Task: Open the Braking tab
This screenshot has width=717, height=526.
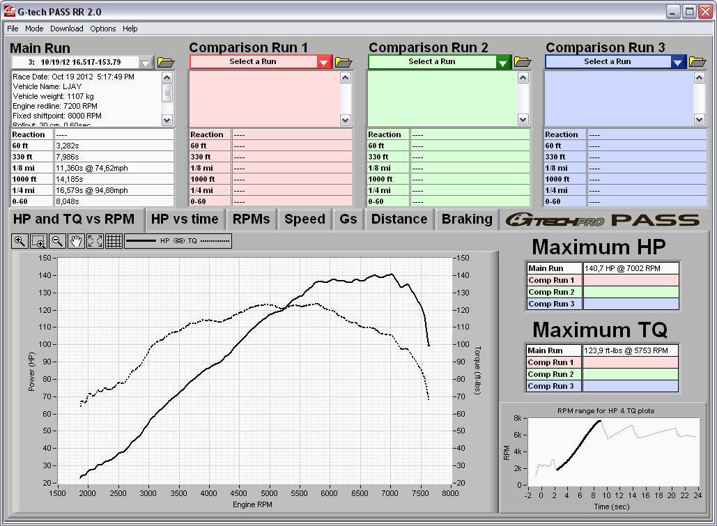Action: [x=467, y=219]
